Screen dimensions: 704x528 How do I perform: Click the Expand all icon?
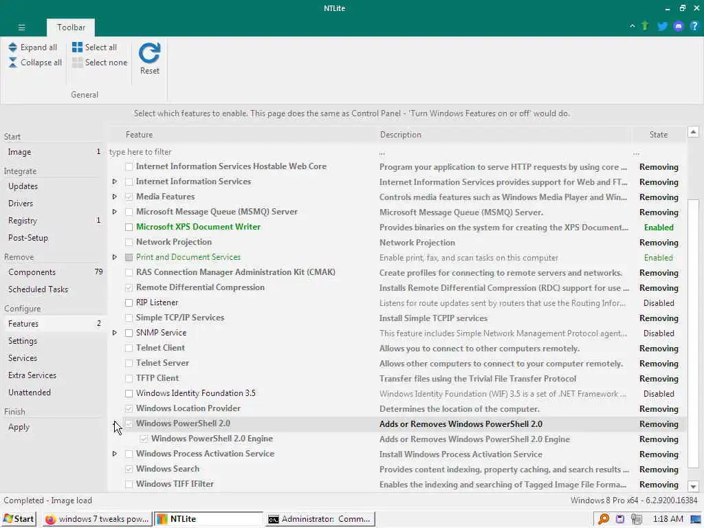[x=12, y=47]
